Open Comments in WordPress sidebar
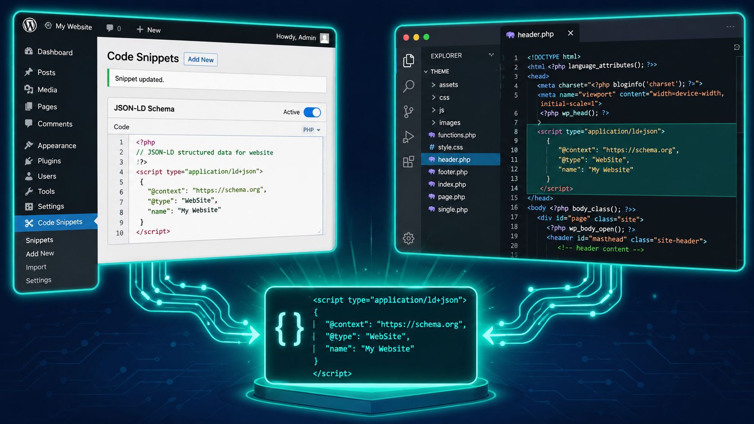The height and width of the screenshot is (424, 754). click(49, 123)
